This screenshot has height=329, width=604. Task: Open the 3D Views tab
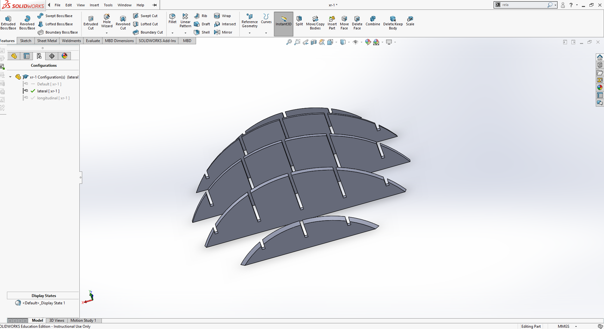point(57,320)
